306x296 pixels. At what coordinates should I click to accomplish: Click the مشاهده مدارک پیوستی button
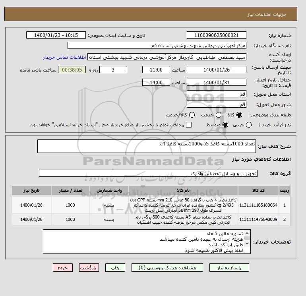(167, 268)
